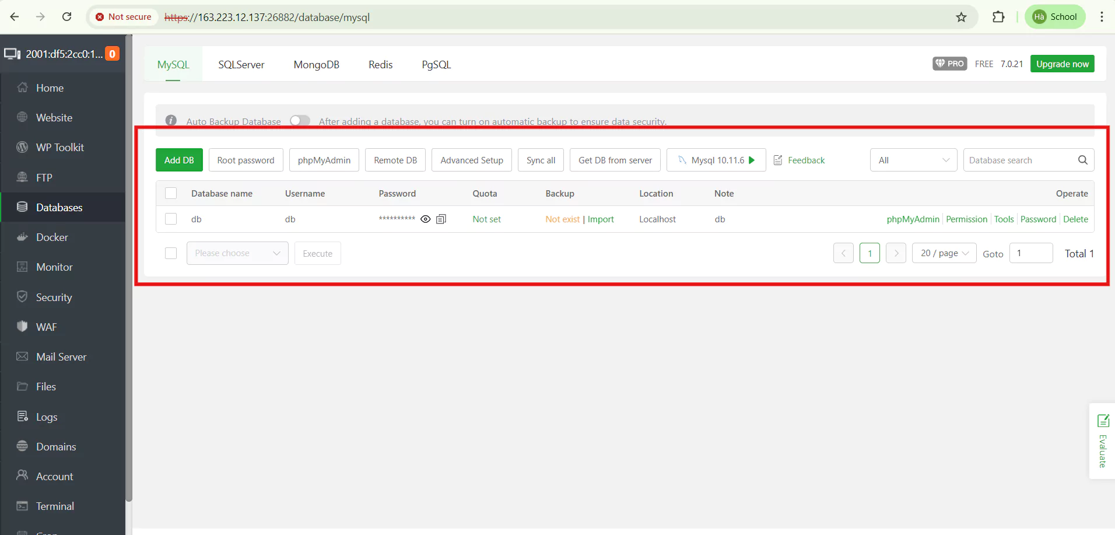Click the Not set quota link
This screenshot has height=535, width=1115.
point(487,219)
